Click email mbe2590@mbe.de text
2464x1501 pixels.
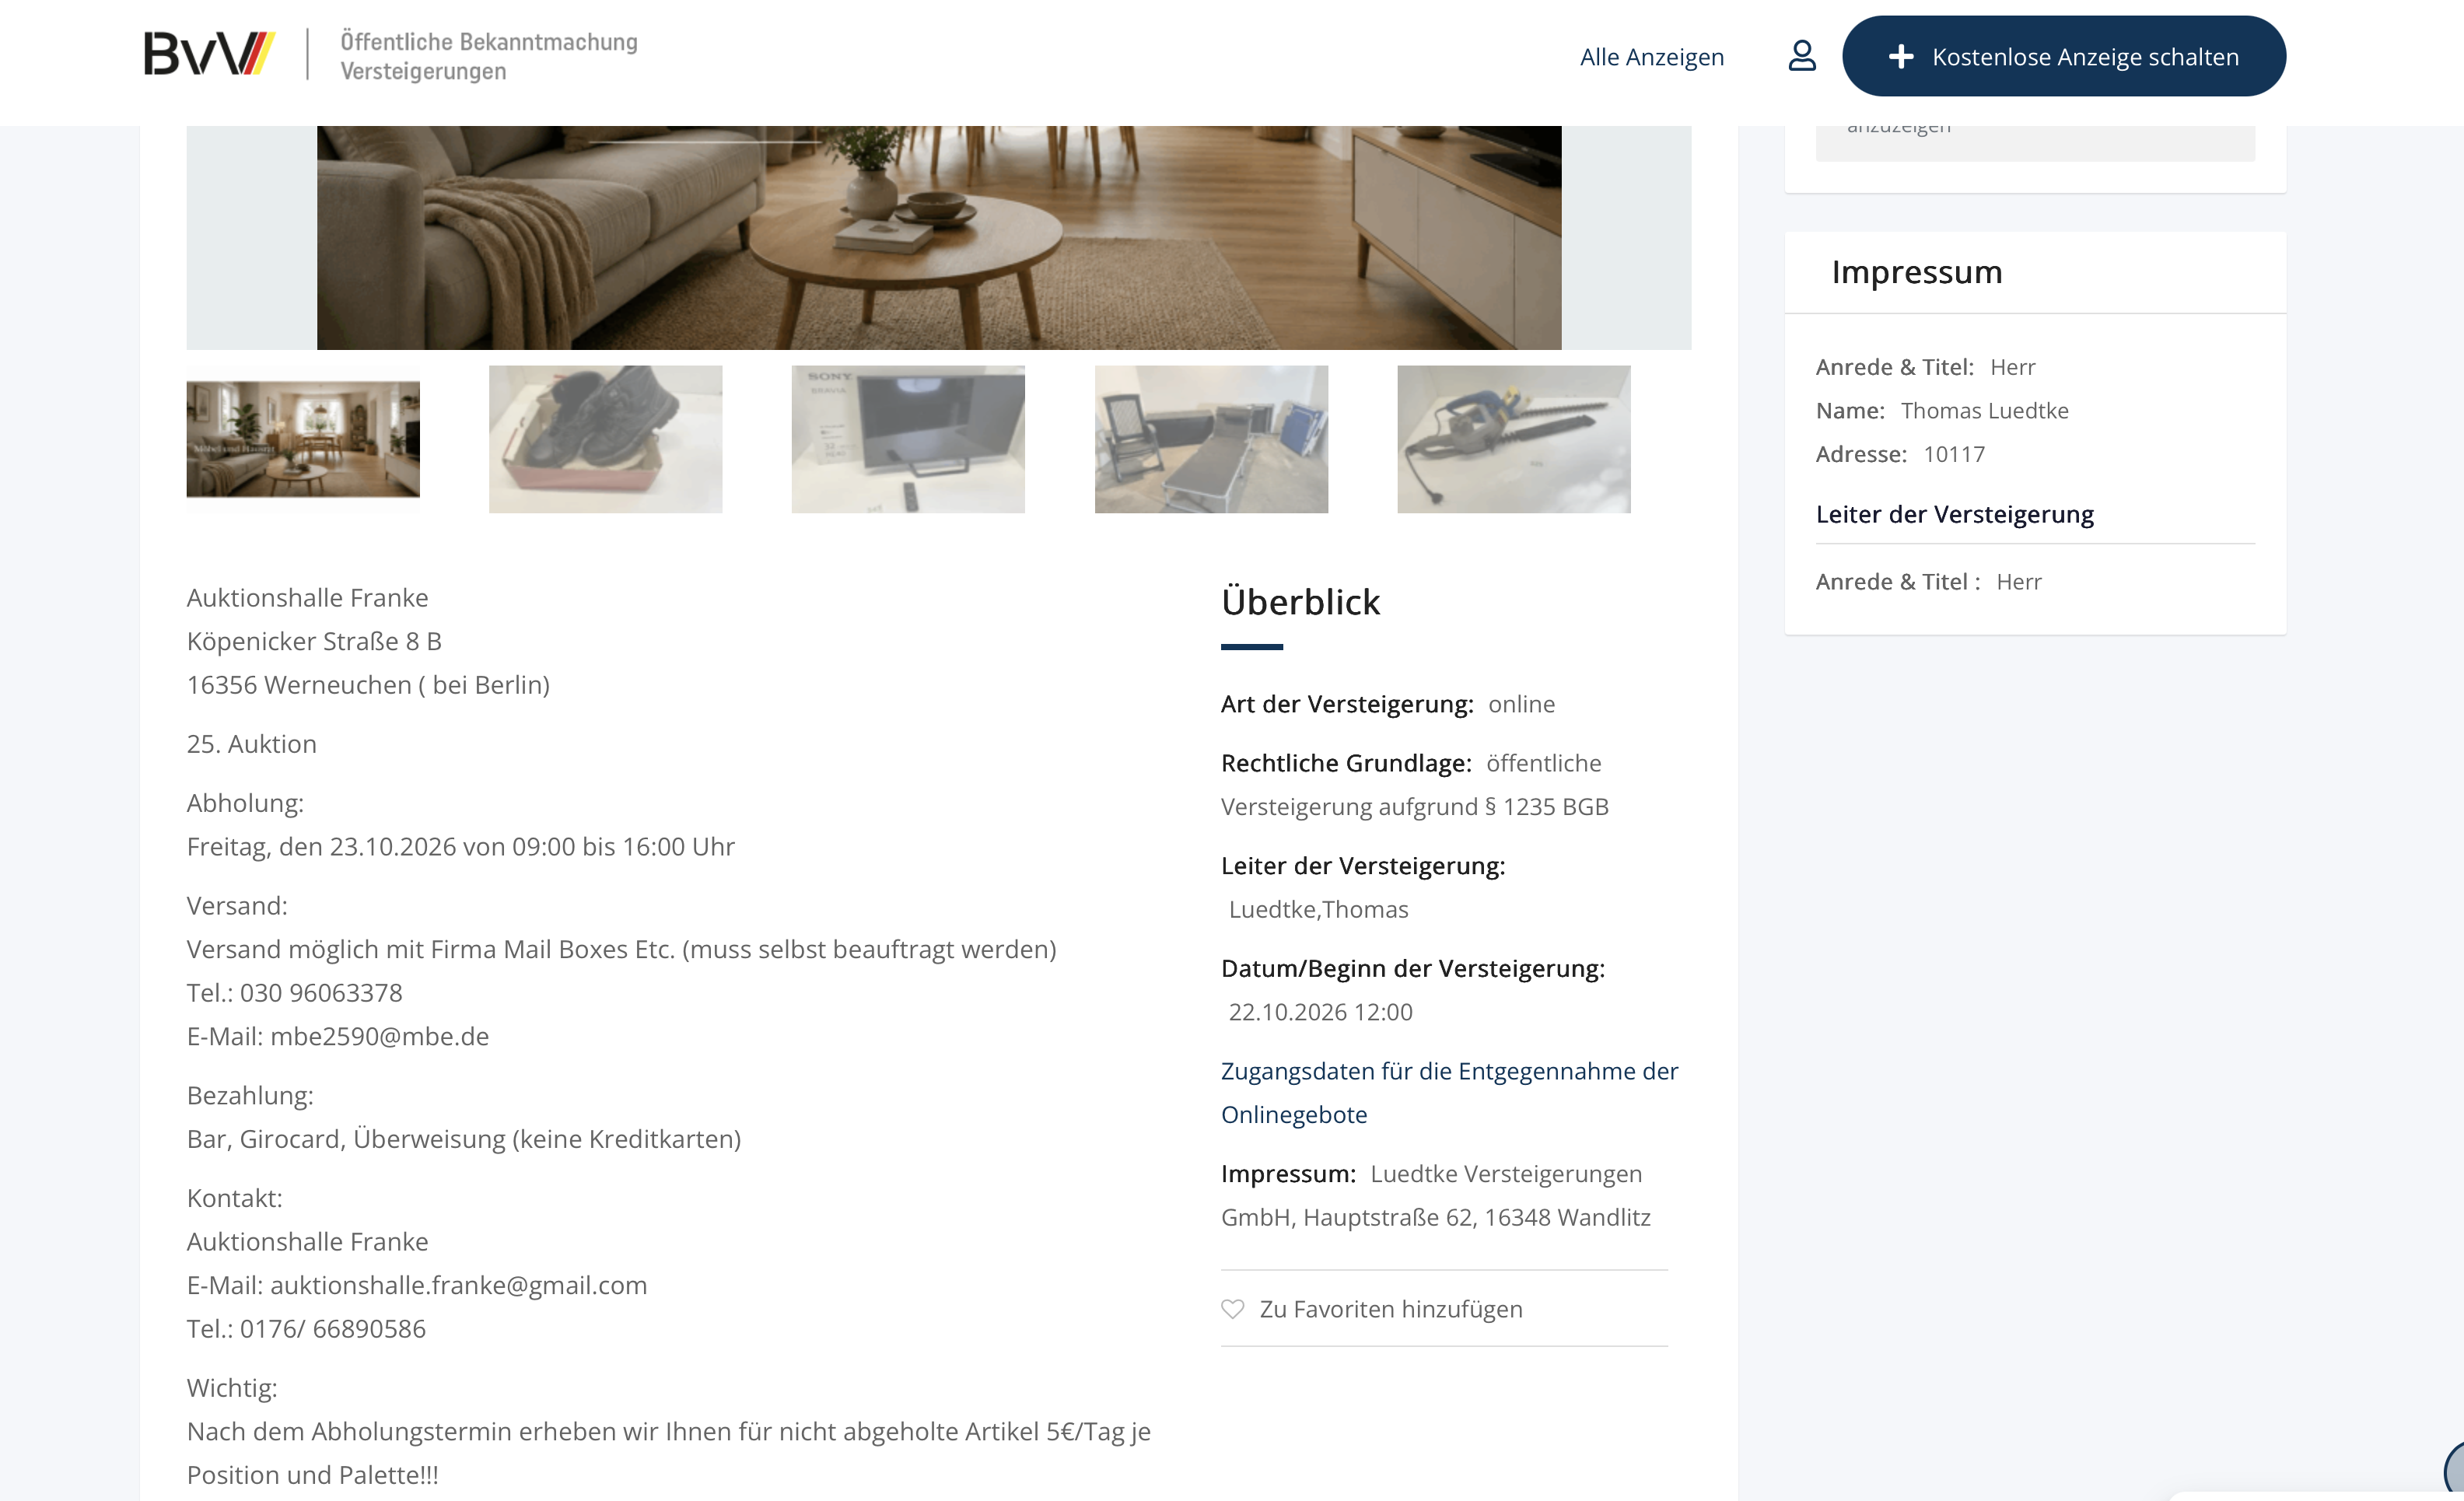point(379,1036)
